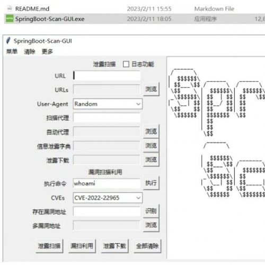Click 浏览 button next to 信息泄露字典
The height and width of the screenshot is (265, 265).
[x=151, y=145]
